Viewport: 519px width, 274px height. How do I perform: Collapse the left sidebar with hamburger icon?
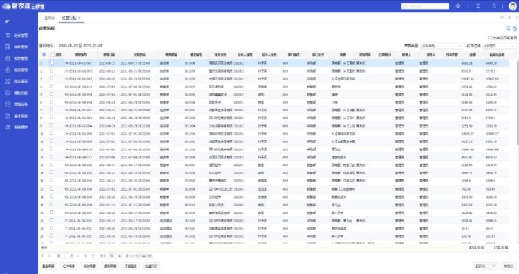click(7, 21)
